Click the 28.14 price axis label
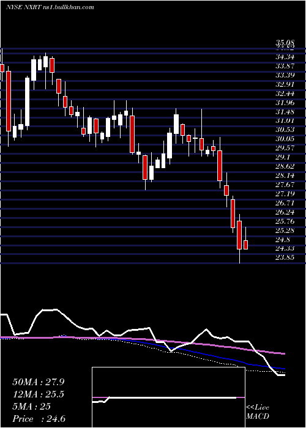This screenshot has width=306, height=428. [x=285, y=175]
